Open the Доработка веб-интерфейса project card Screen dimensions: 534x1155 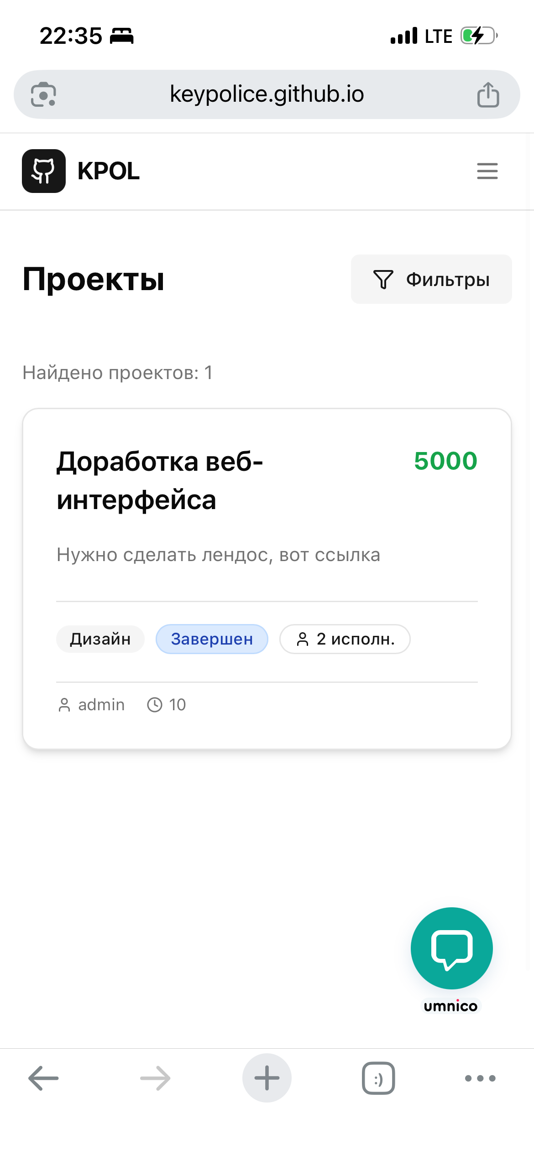tap(267, 579)
